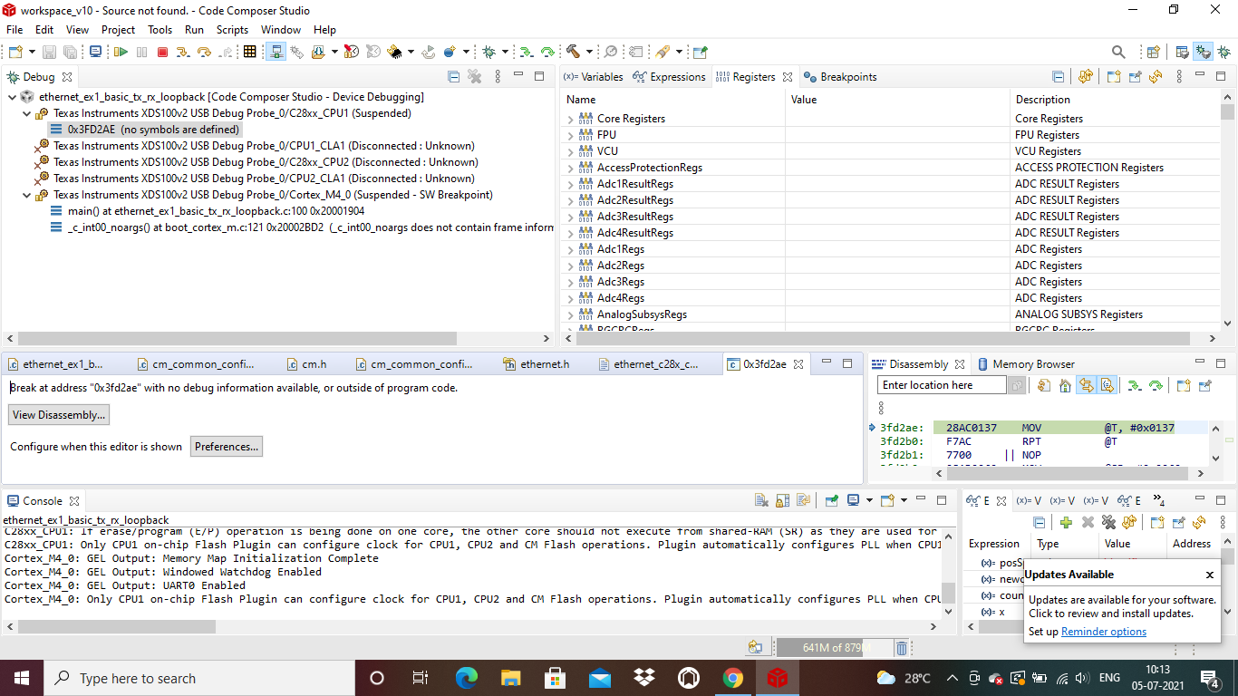Close the Updates Available notification
The height and width of the screenshot is (696, 1238).
(1209, 575)
